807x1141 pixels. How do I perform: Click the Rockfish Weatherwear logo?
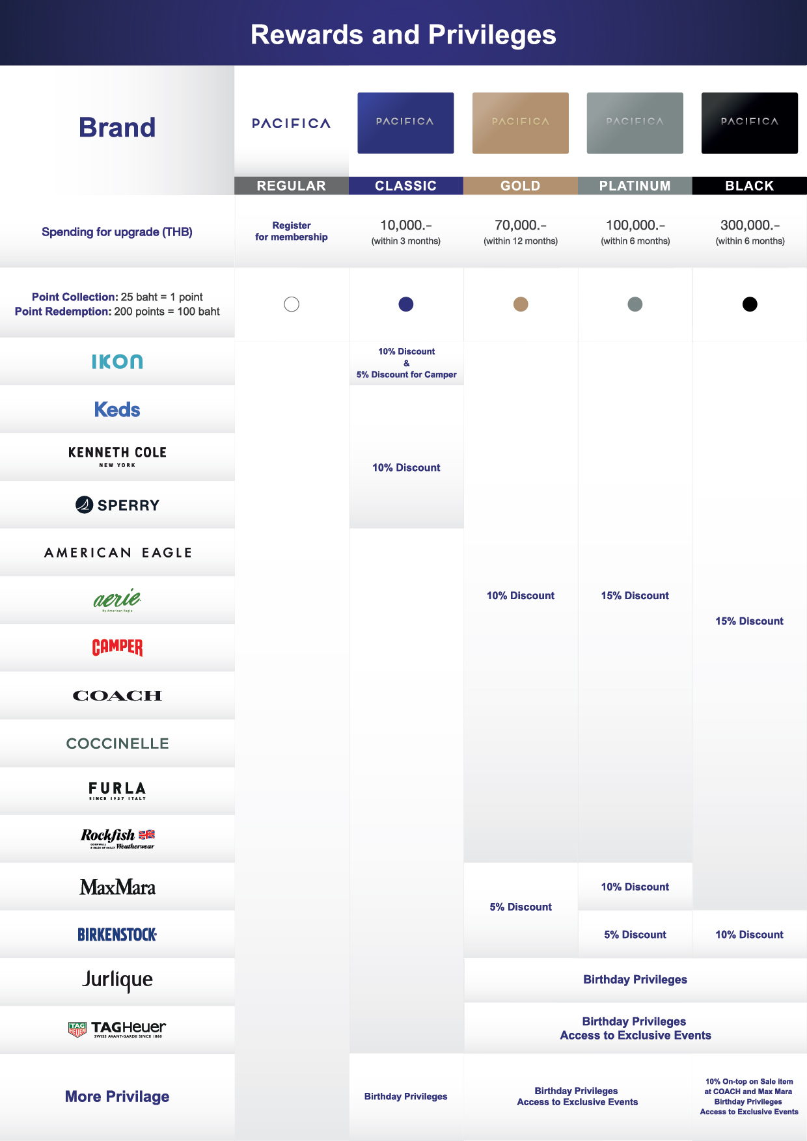(117, 839)
